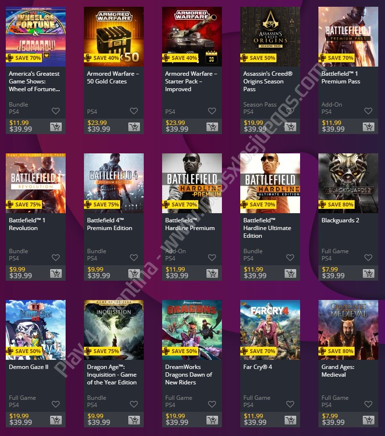The width and height of the screenshot is (385, 436).
Task: Add Battlefield 4 Premium Edition to cart
Action: [x=134, y=273]
